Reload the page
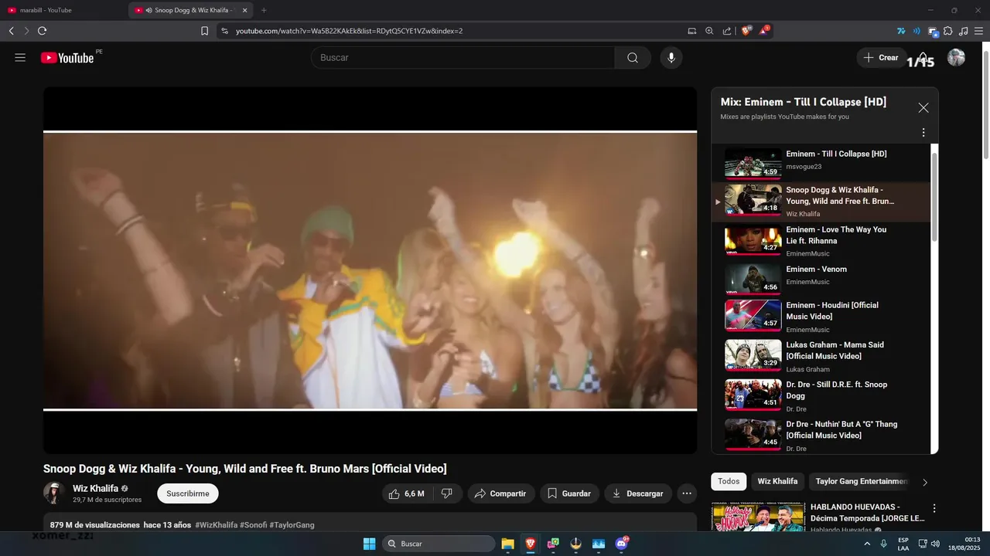 pyautogui.click(x=42, y=31)
